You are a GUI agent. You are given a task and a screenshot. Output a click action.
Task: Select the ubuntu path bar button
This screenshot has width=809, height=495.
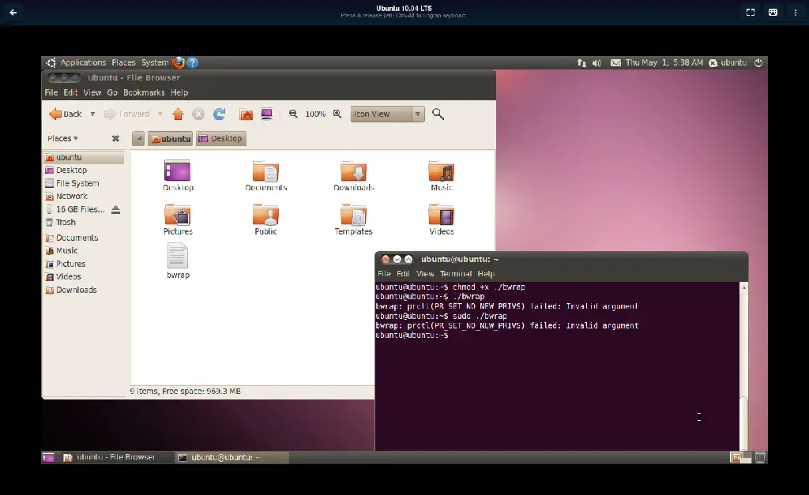coord(171,138)
